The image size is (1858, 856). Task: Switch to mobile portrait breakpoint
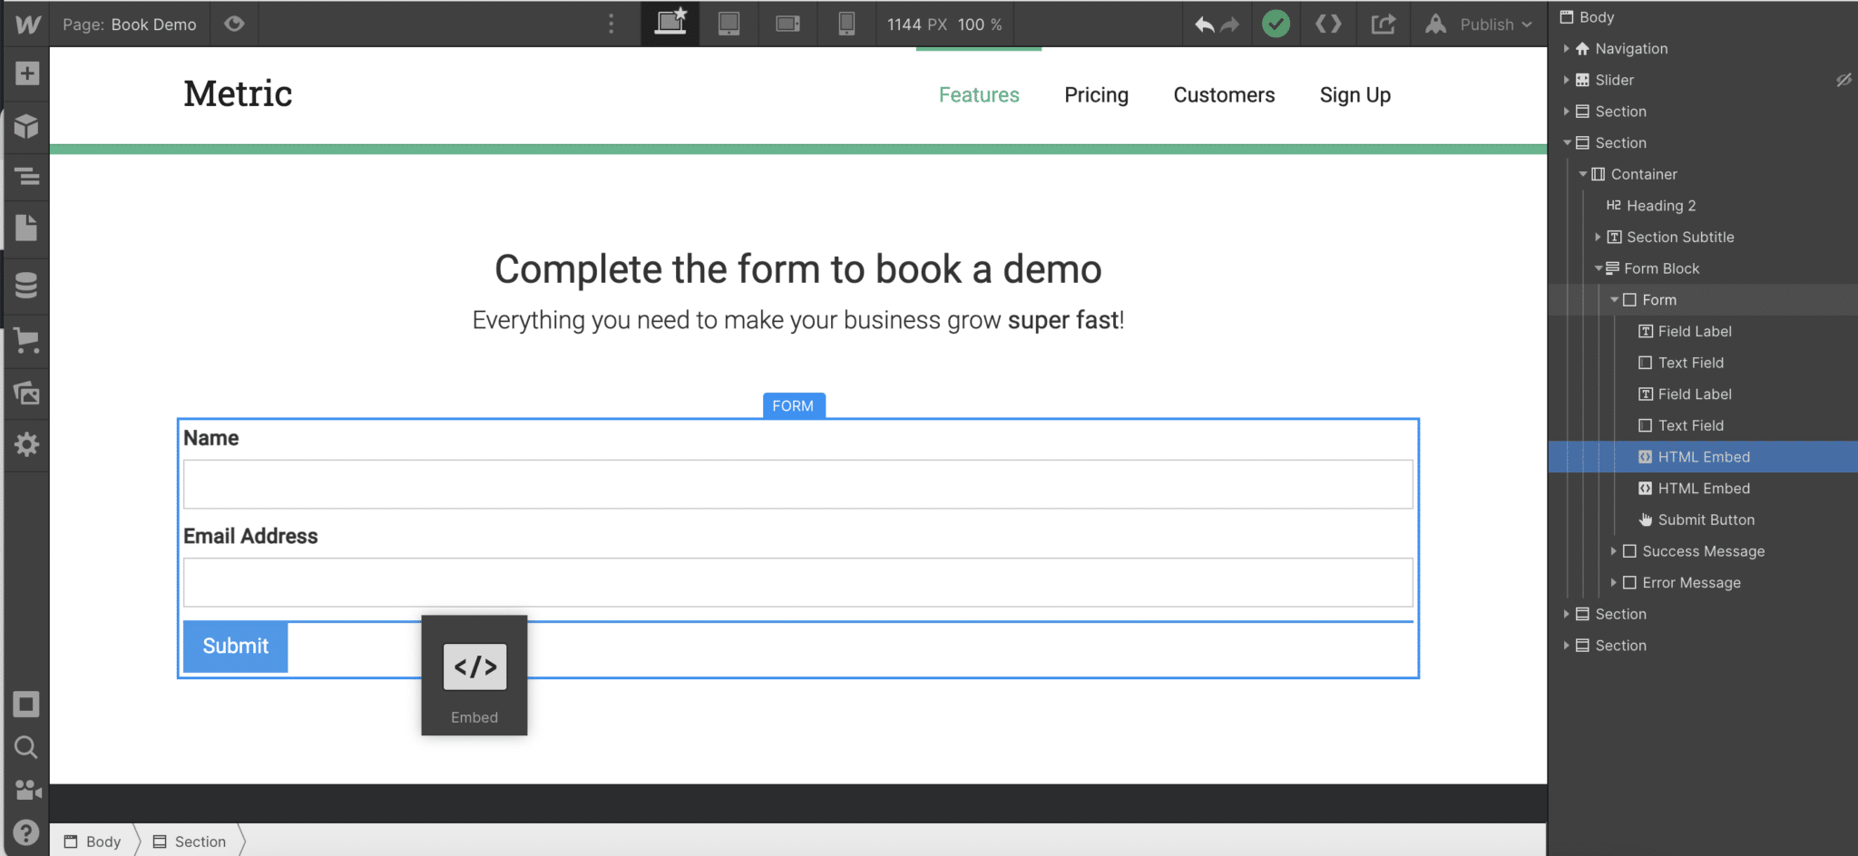(x=846, y=24)
